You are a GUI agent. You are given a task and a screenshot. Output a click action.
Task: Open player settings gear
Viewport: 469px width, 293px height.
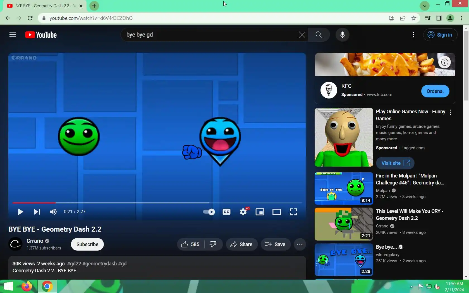tap(243, 212)
